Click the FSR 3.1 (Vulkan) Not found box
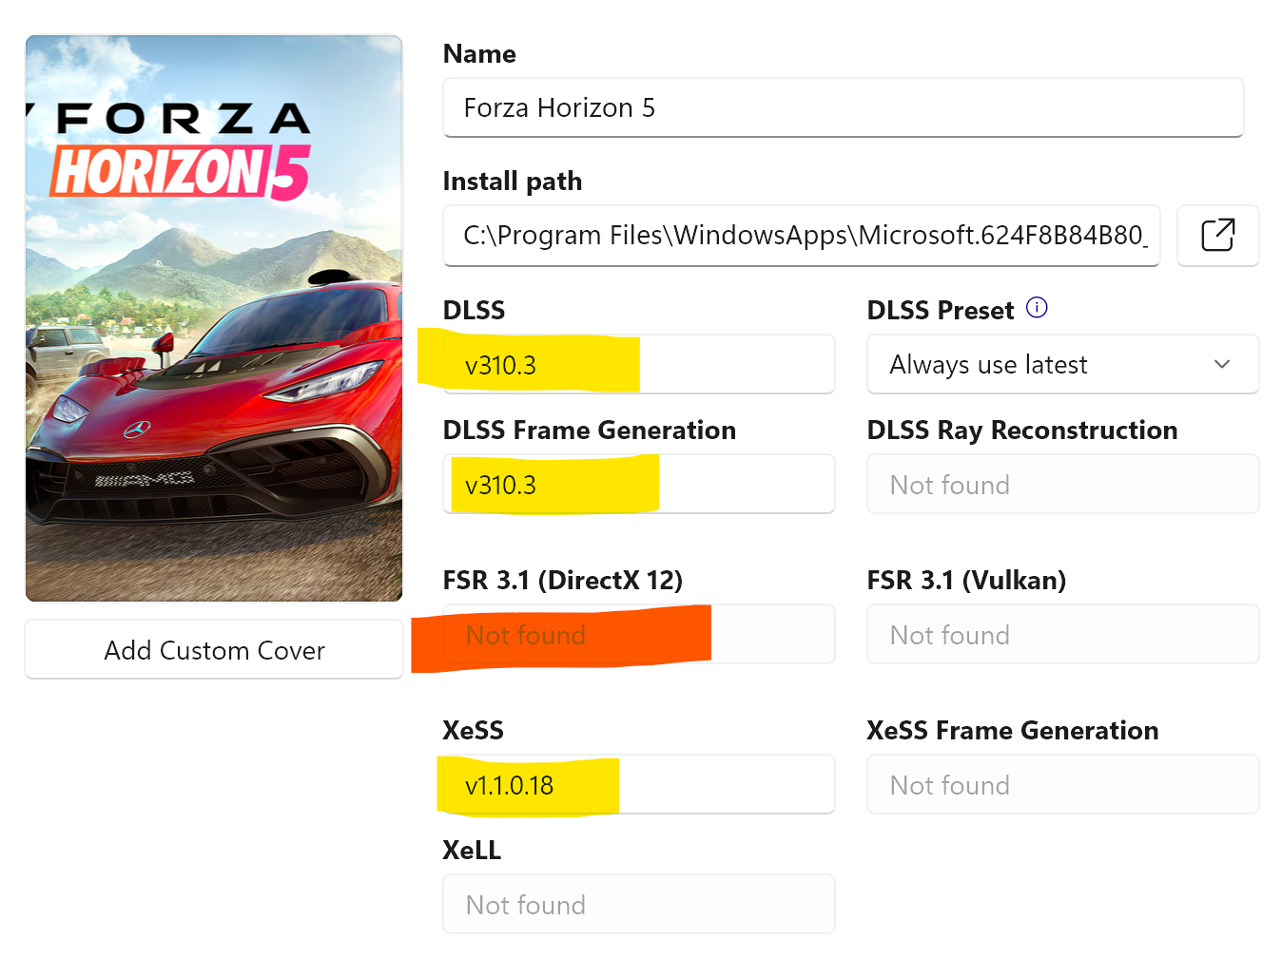1282x958 pixels. [x=1062, y=634]
